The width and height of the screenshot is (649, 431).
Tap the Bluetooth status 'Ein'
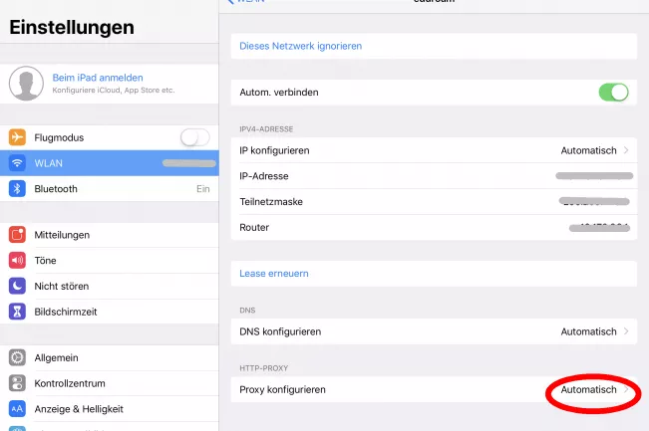pos(202,189)
